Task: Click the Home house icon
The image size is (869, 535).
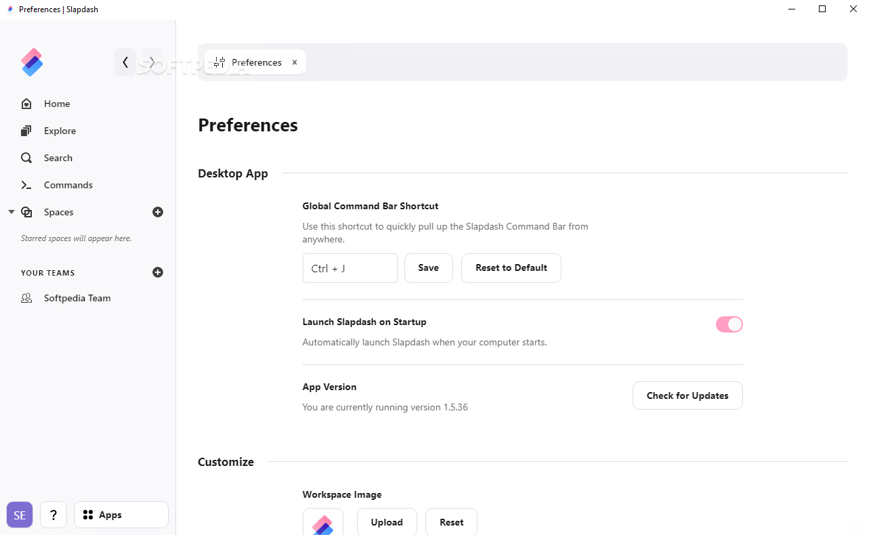Action: coord(26,104)
